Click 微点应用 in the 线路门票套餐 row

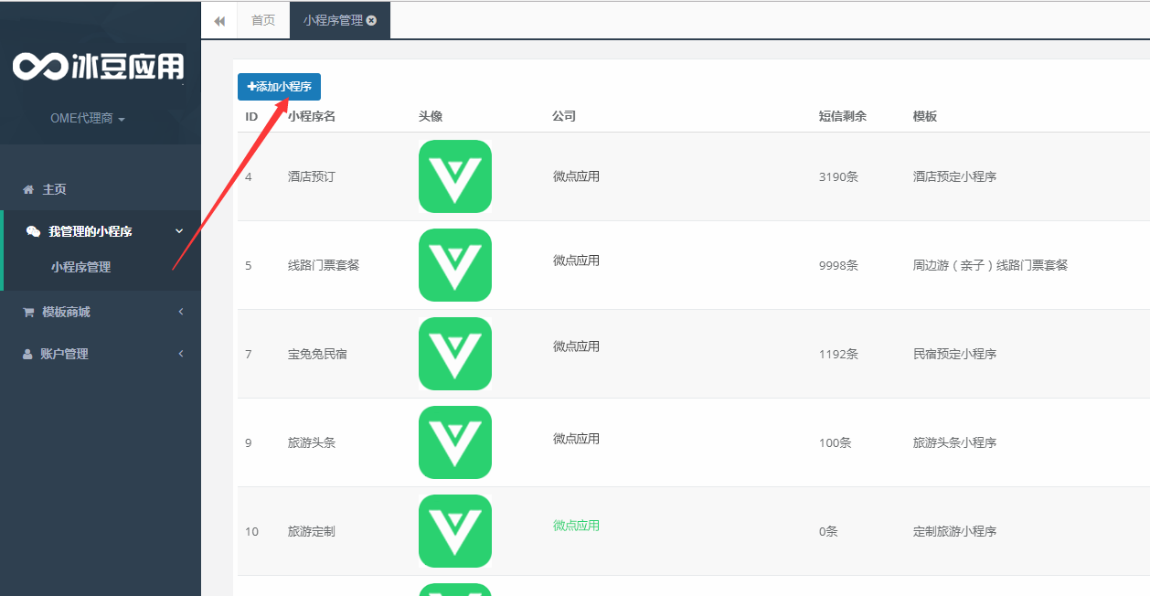coord(576,261)
